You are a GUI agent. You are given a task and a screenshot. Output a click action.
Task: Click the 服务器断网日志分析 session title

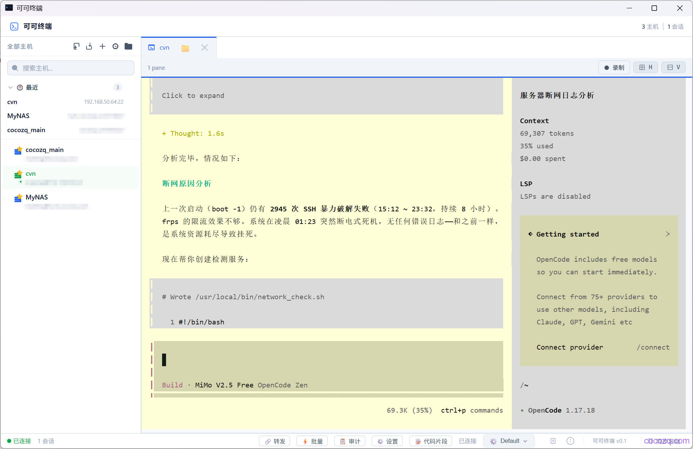(557, 95)
